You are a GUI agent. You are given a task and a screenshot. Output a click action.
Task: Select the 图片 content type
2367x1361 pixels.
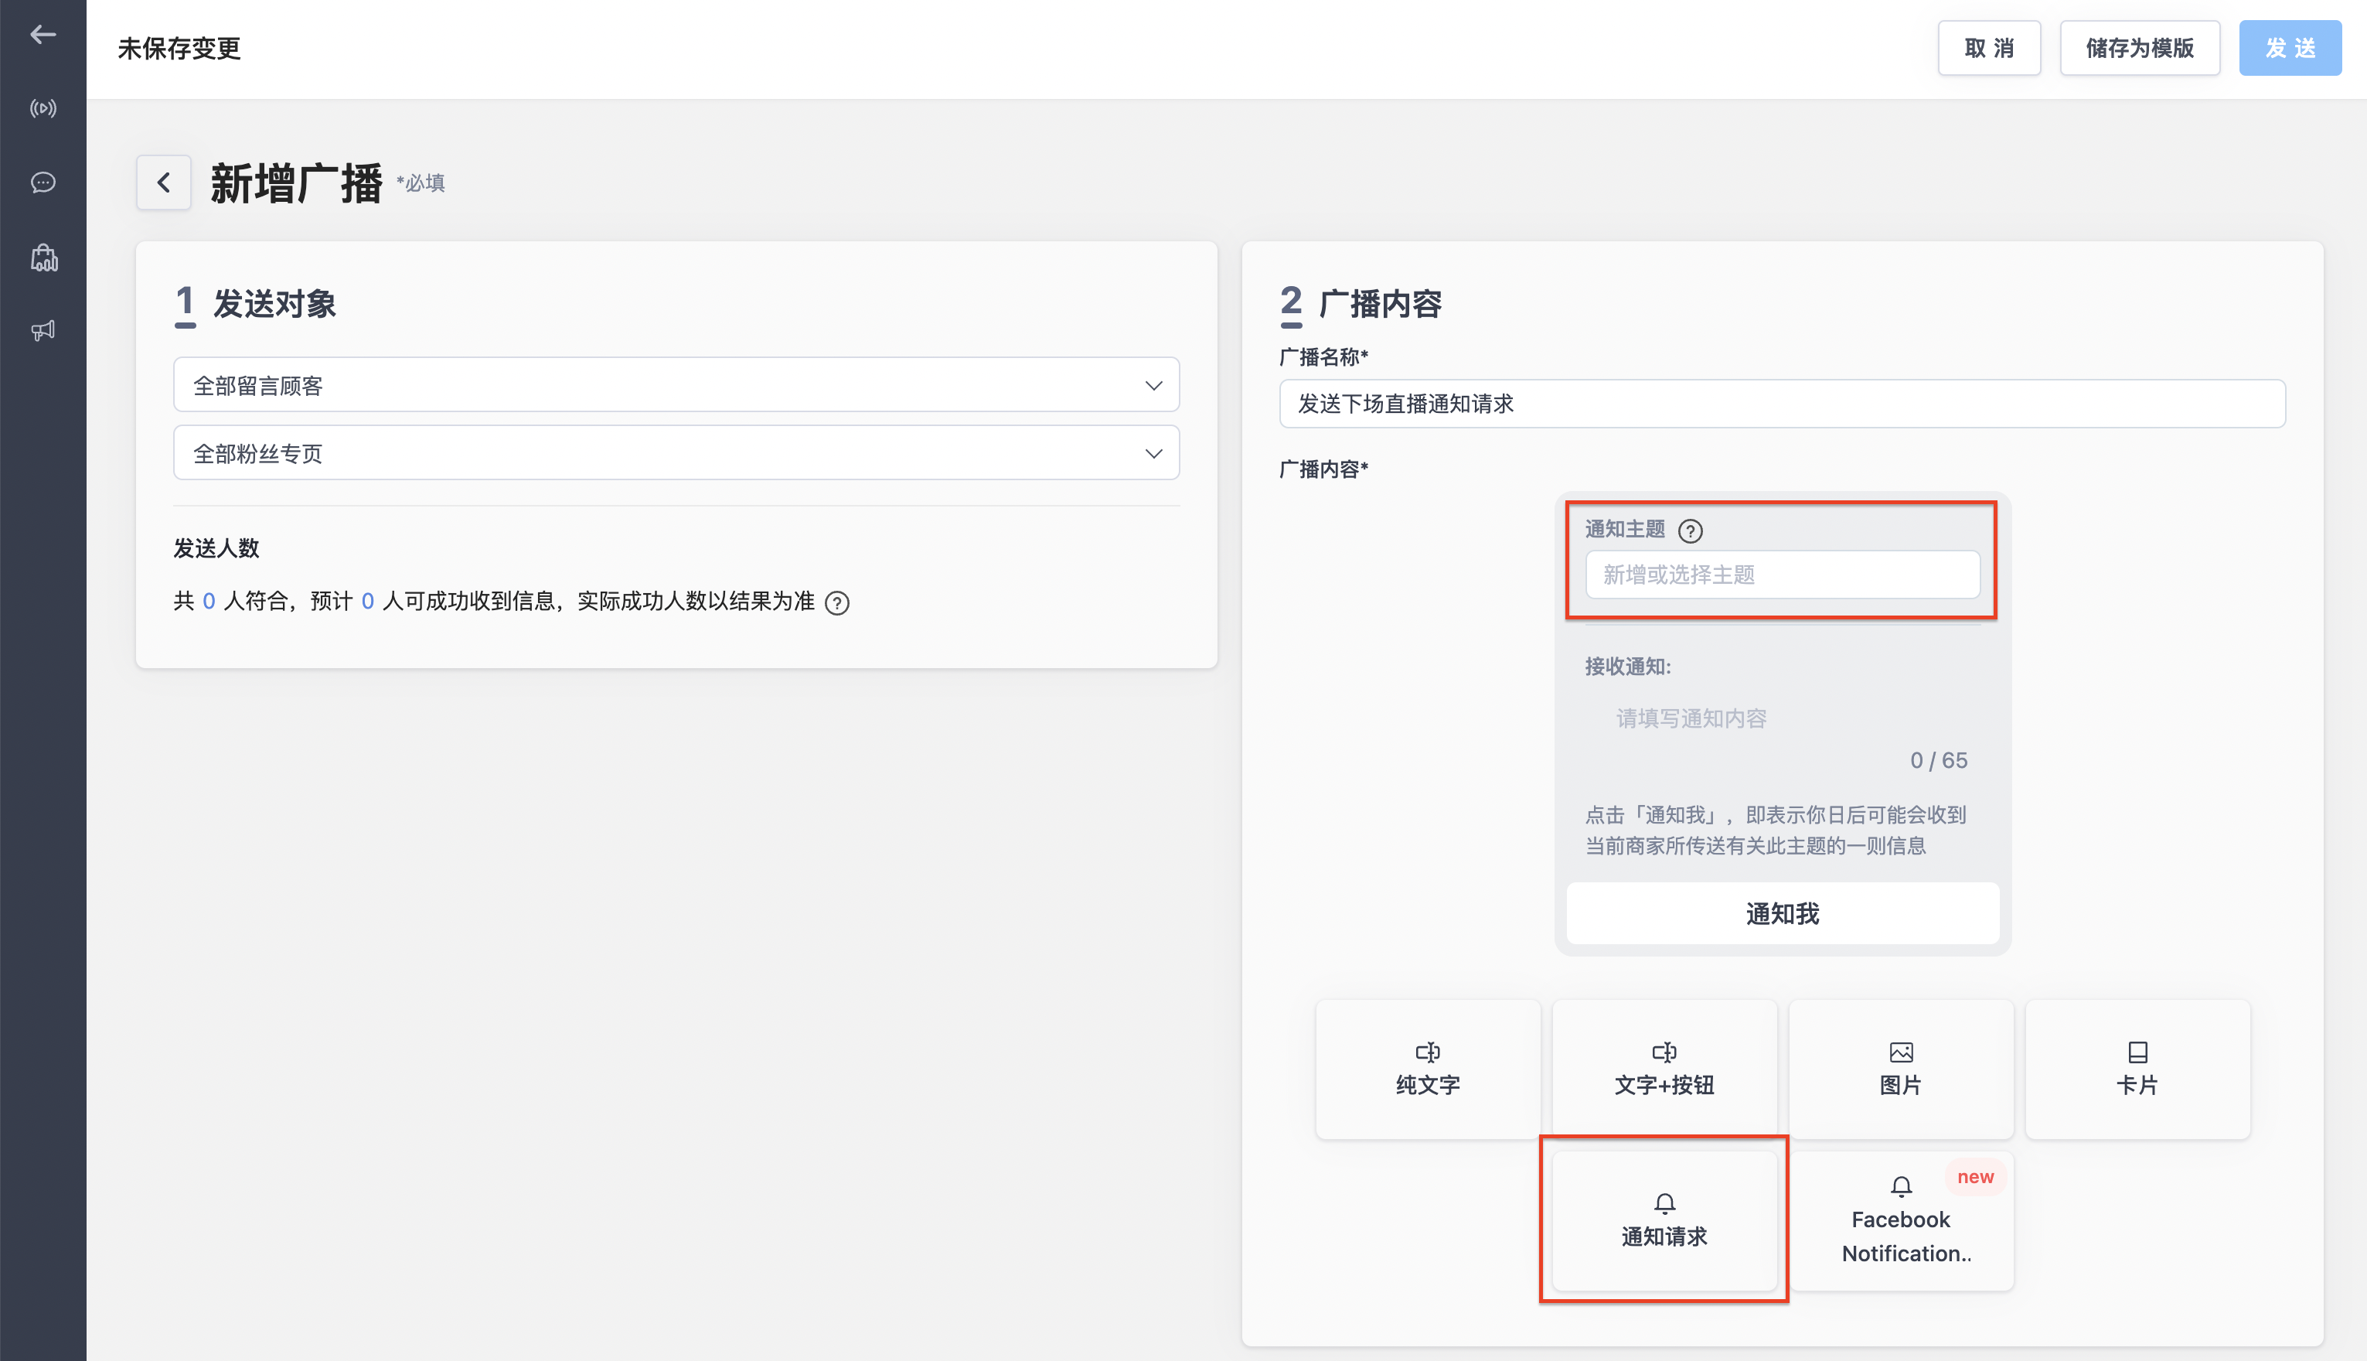coord(1900,1069)
